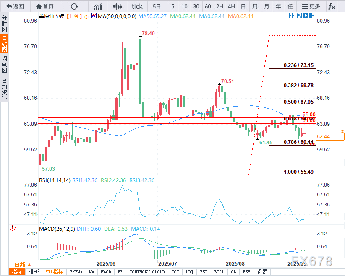The image size is (345, 276).
Task: Select the vertical bars chart type icon
Action: pos(118,6)
